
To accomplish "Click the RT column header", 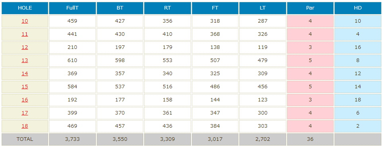I will click(x=167, y=8).
